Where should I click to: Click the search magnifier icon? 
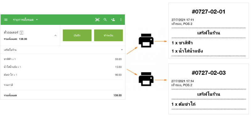[x=105, y=20]
